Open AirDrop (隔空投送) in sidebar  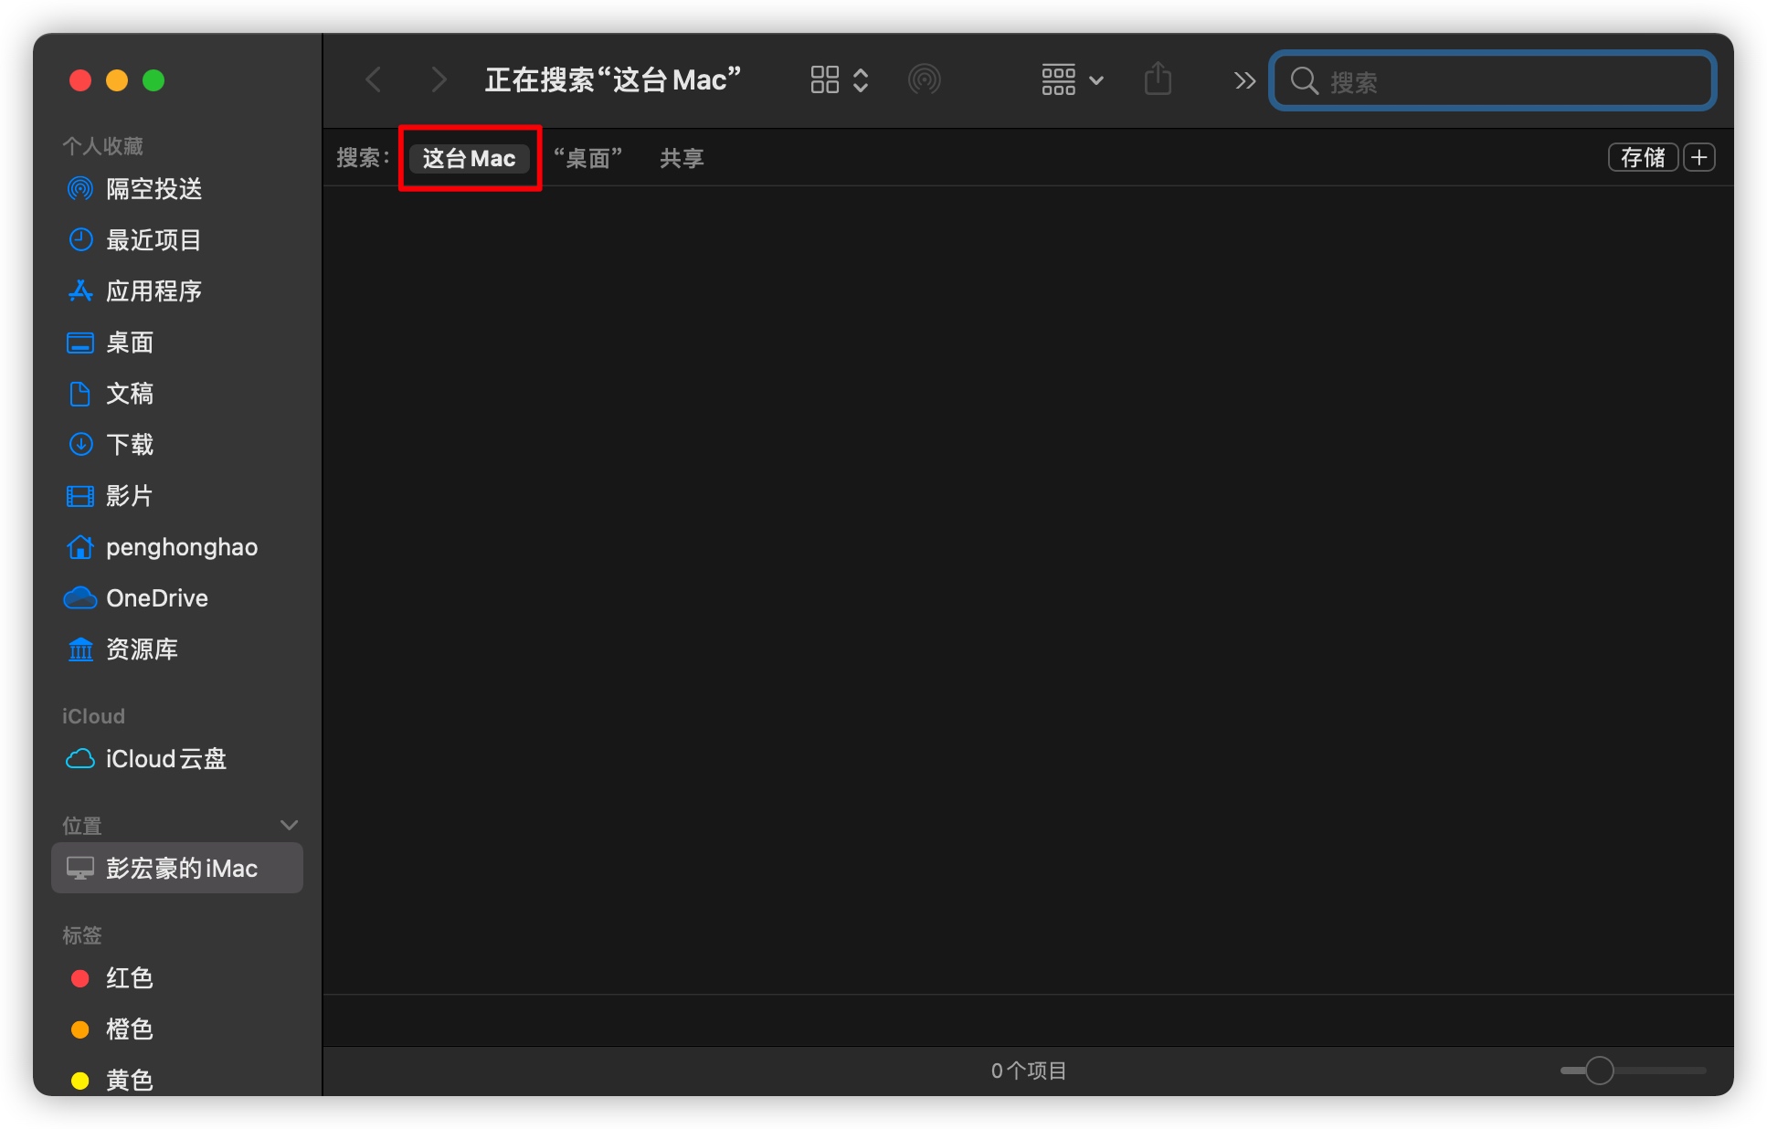click(x=153, y=189)
